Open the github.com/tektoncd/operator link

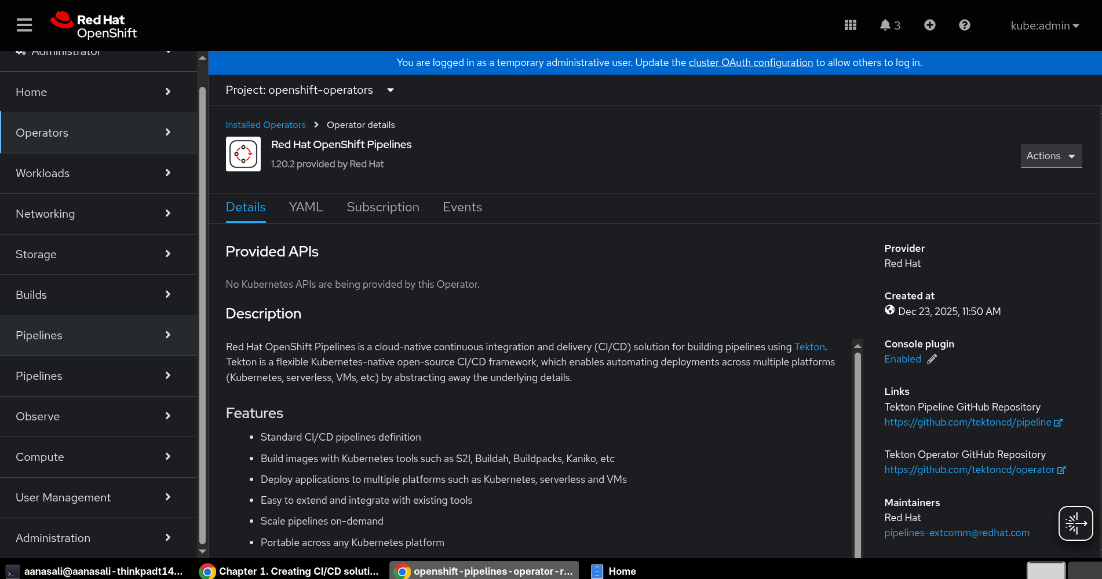(x=969, y=470)
